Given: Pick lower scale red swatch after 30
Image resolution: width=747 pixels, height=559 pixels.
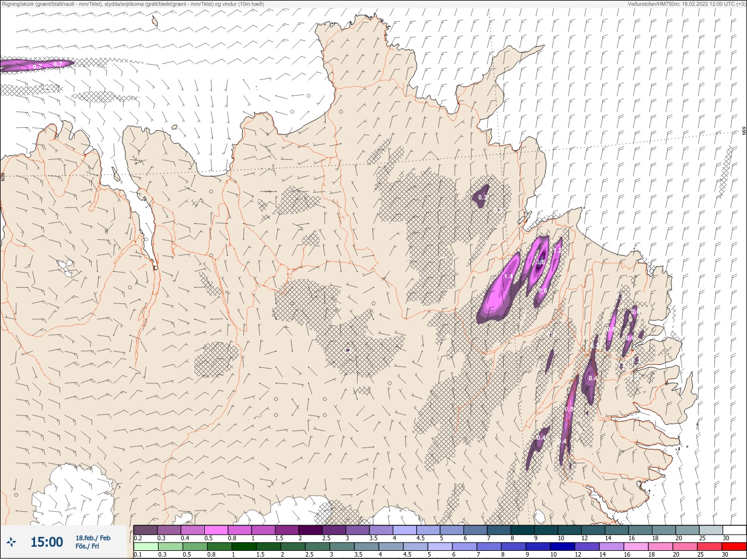Looking at the screenshot, I should click(x=734, y=547).
